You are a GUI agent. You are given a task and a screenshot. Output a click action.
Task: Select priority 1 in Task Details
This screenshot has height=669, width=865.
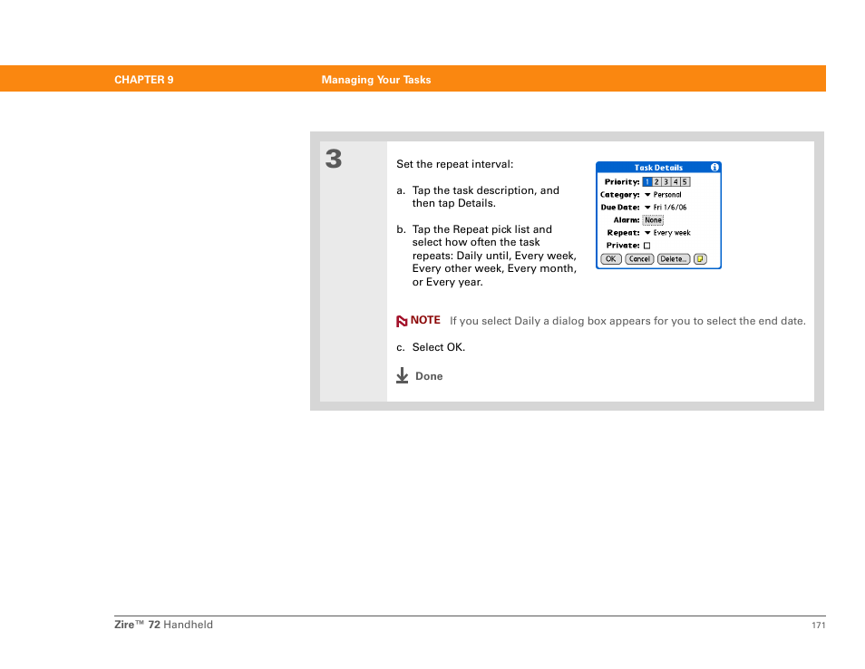coord(647,181)
